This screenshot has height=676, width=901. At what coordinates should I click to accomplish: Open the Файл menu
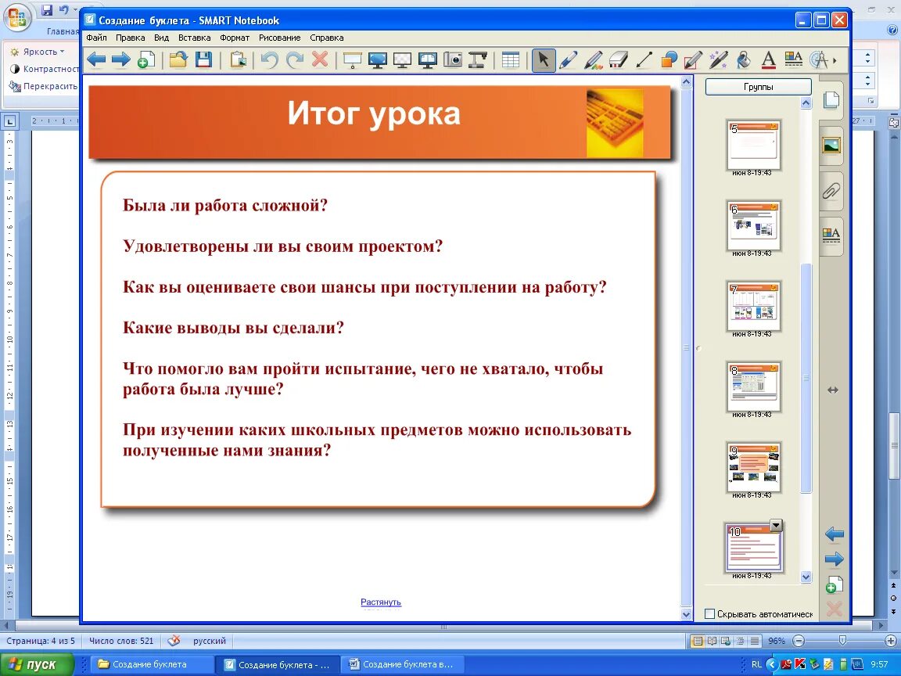click(96, 38)
